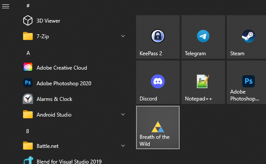Click the B section letter header

pos(27,131)
